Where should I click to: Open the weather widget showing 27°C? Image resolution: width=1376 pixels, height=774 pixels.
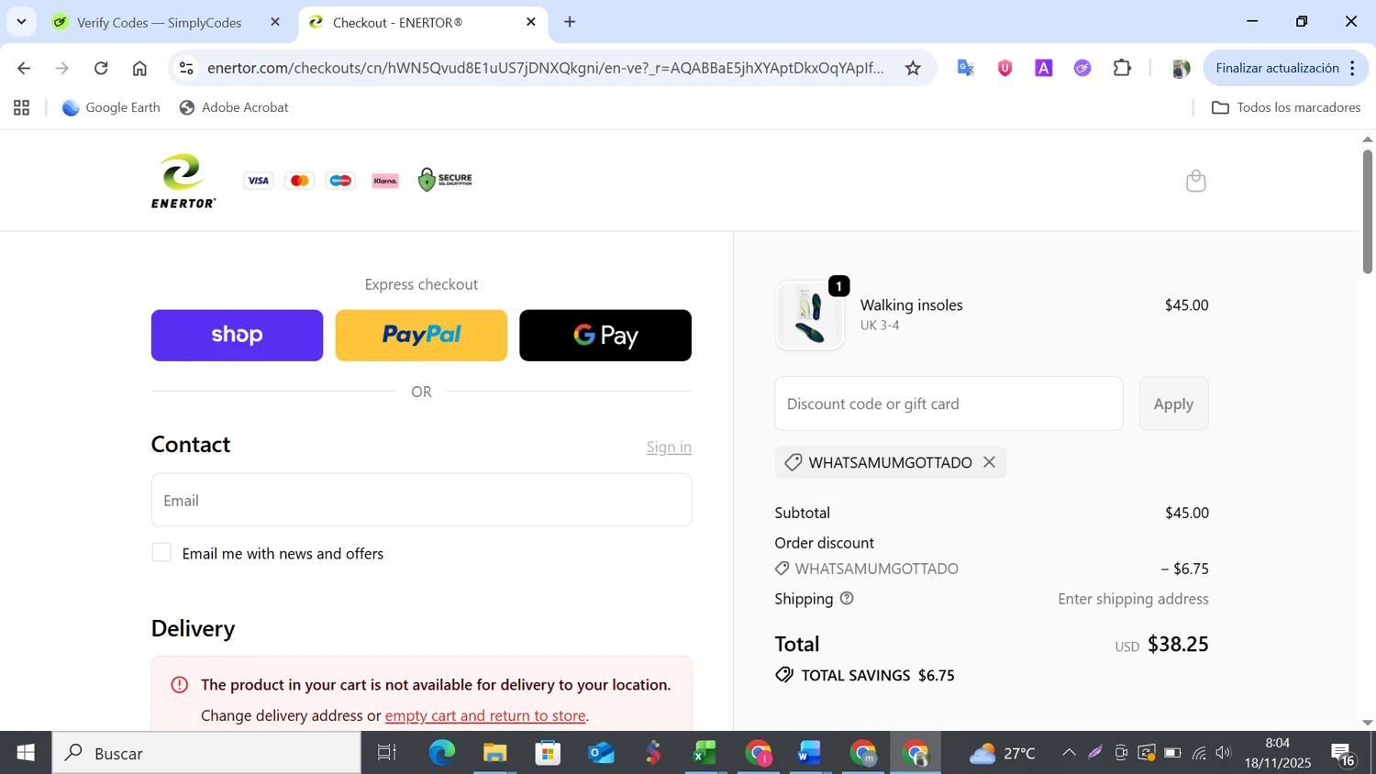click(x=1001, y=753)
